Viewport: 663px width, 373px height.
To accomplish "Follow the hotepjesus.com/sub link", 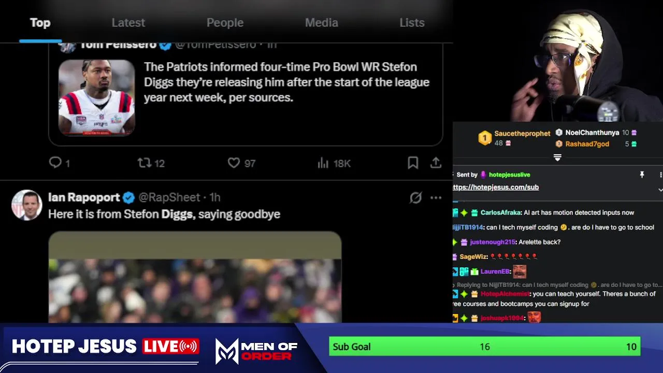I will (496, 187).
